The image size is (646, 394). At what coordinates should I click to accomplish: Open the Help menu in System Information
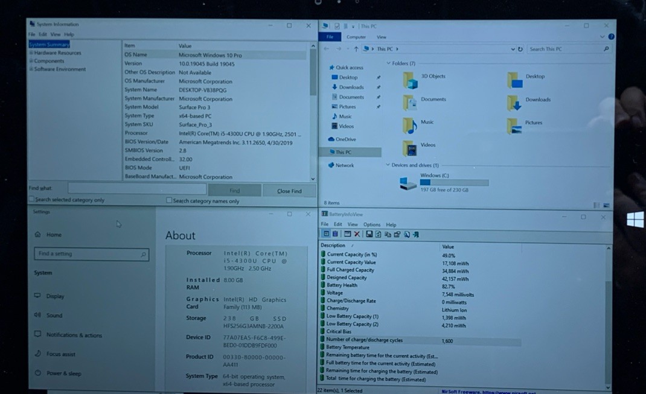pos(69,34)
